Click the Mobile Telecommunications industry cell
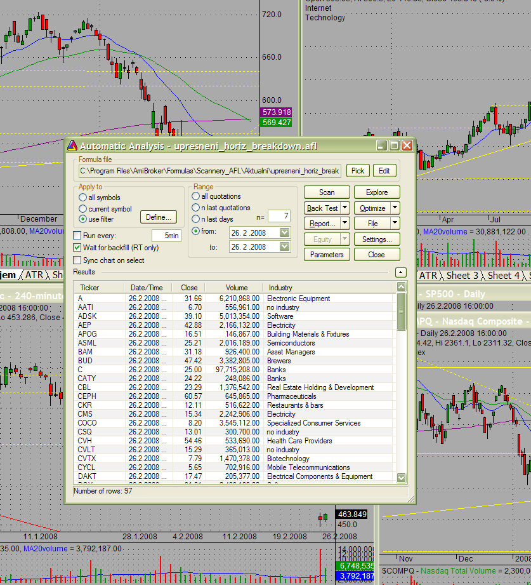This screenshot has height=585, width=531. (308, 467)
